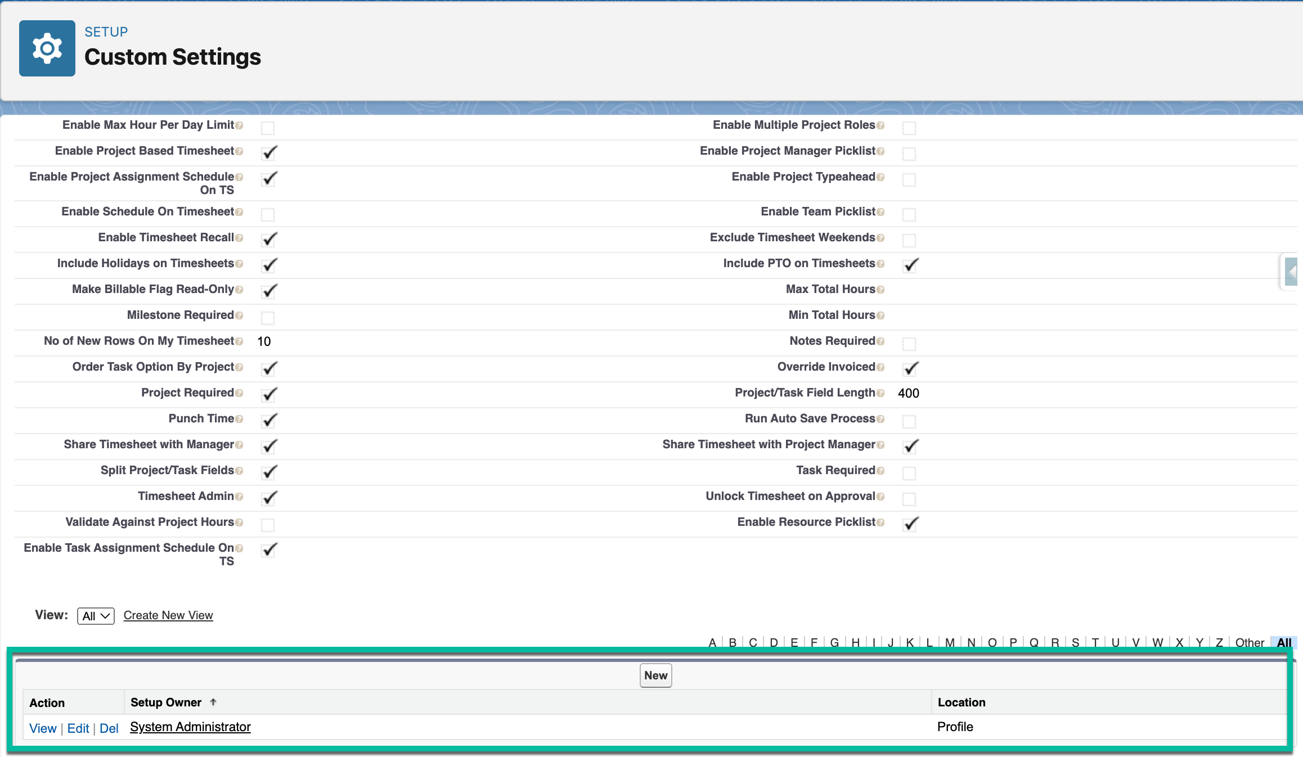The height and width of the screenshot is (757, 1303).
Task: Open help tooltip for Enable Resource Picklist
Action: (880, 522)
